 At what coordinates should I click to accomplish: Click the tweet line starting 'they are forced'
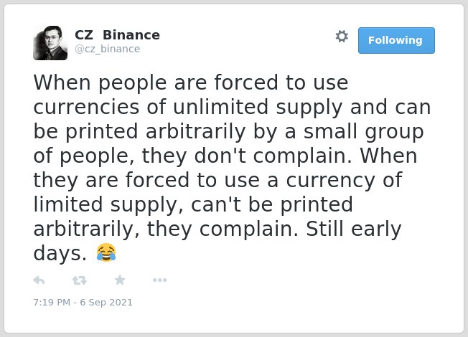217,181
